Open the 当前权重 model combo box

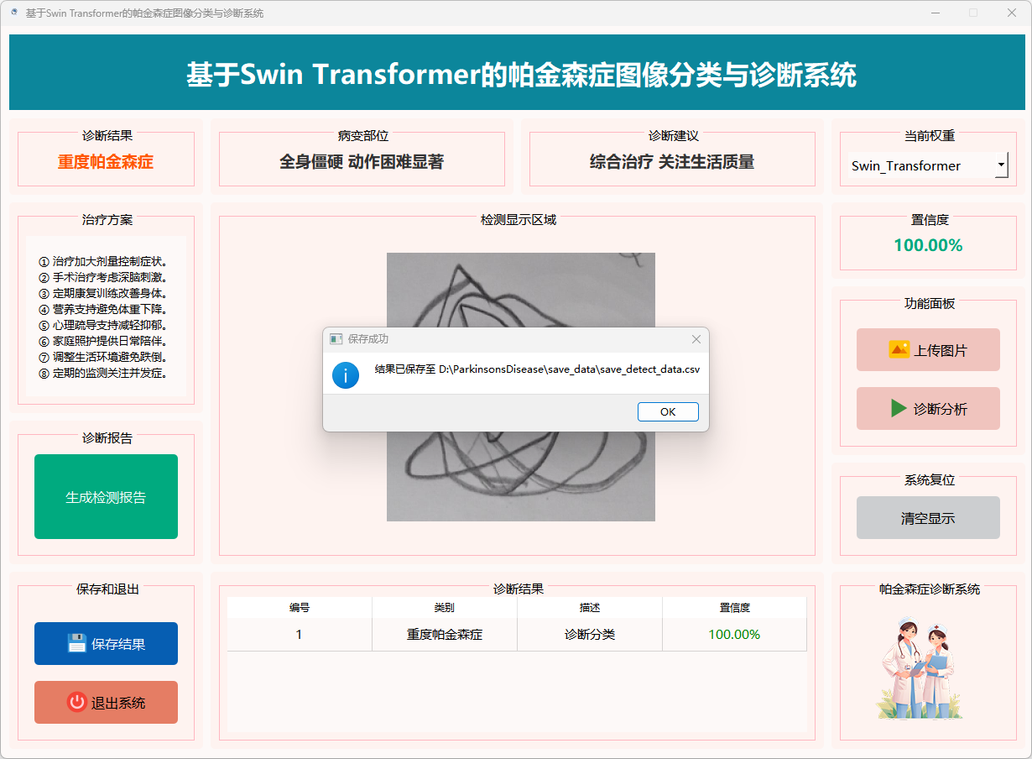[917, 165]
